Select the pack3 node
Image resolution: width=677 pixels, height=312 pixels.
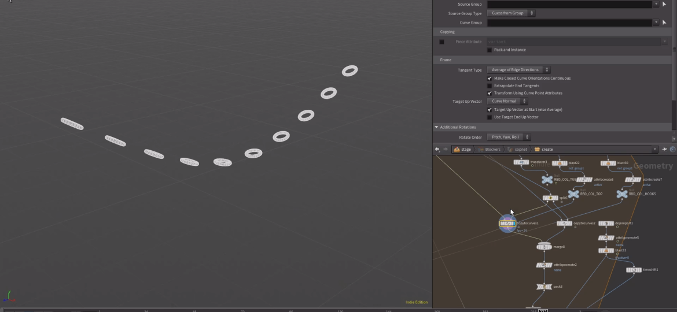pos(543,287)
